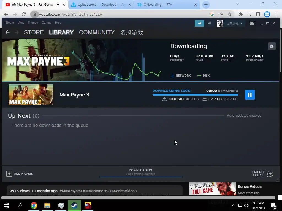Open Chrome extensions puzzle icon
Viewport: 282px width, 211px height.
tap(241, 14)
